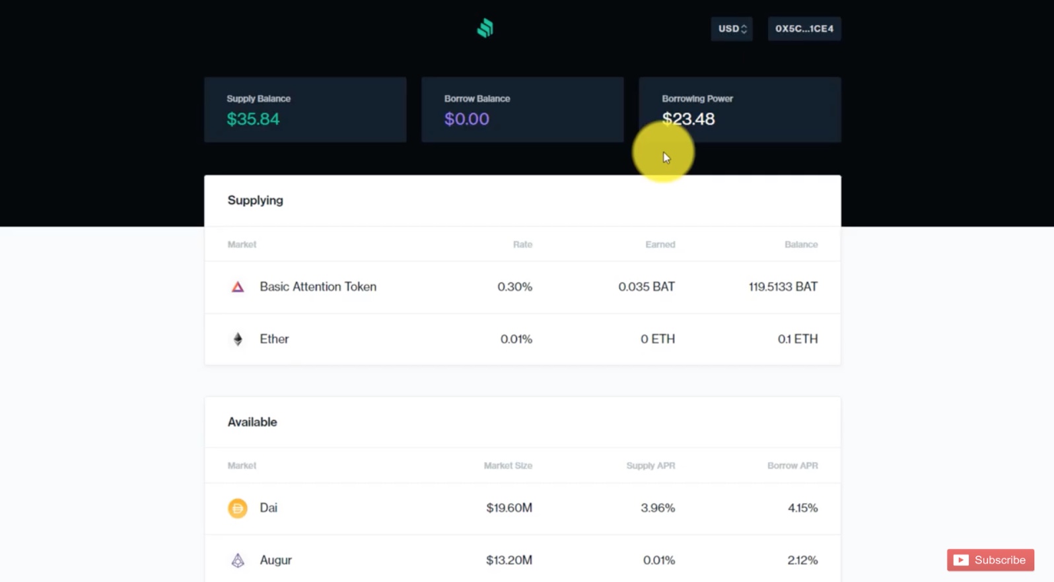The image size is (1054, 582).
Task: Click the 0 ETH earned value
Action: point(658,339)
